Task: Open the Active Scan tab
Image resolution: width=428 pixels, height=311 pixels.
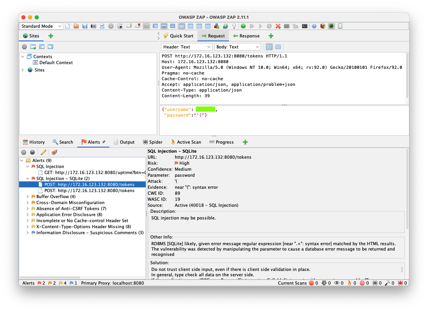Action: point(186,142)
